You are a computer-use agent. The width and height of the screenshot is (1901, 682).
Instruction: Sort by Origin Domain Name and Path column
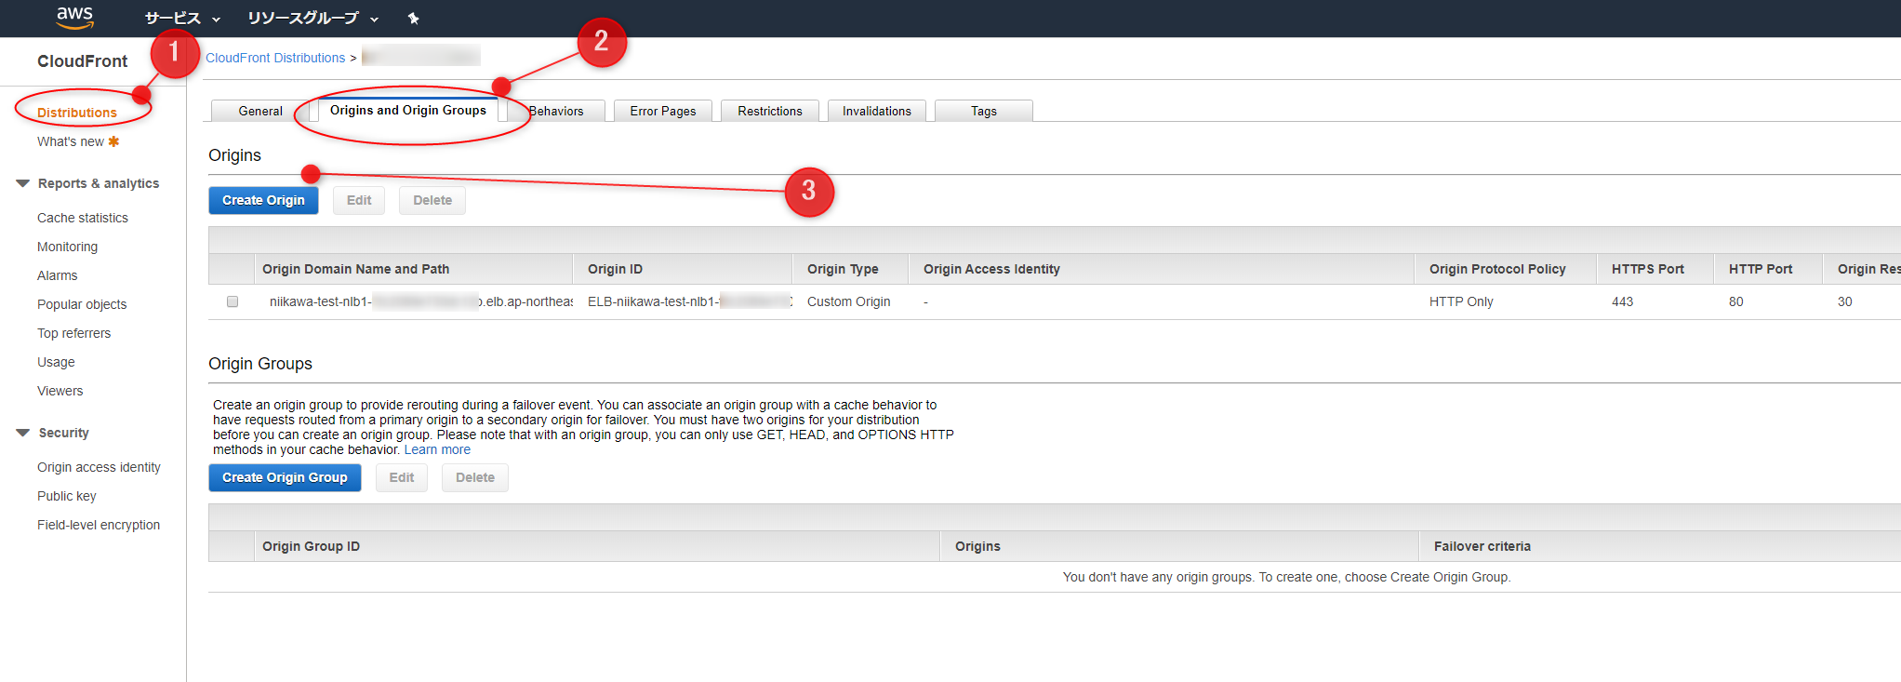[355, 269]
